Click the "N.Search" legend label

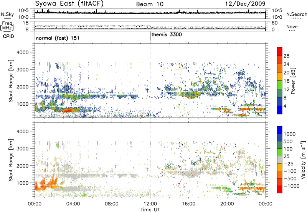click(x=296, y=14)
